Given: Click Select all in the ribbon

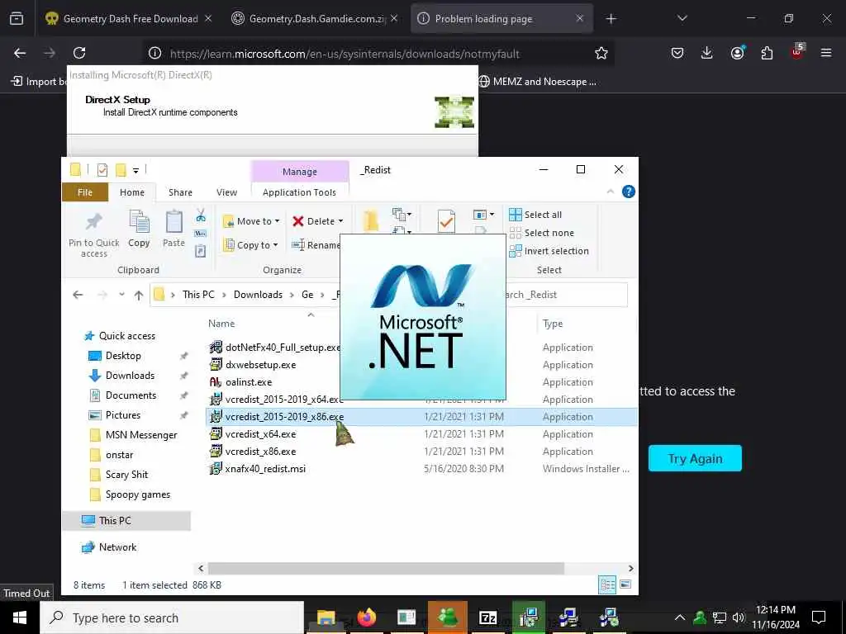Looking at the screenshot, I should tap(535, 215).
